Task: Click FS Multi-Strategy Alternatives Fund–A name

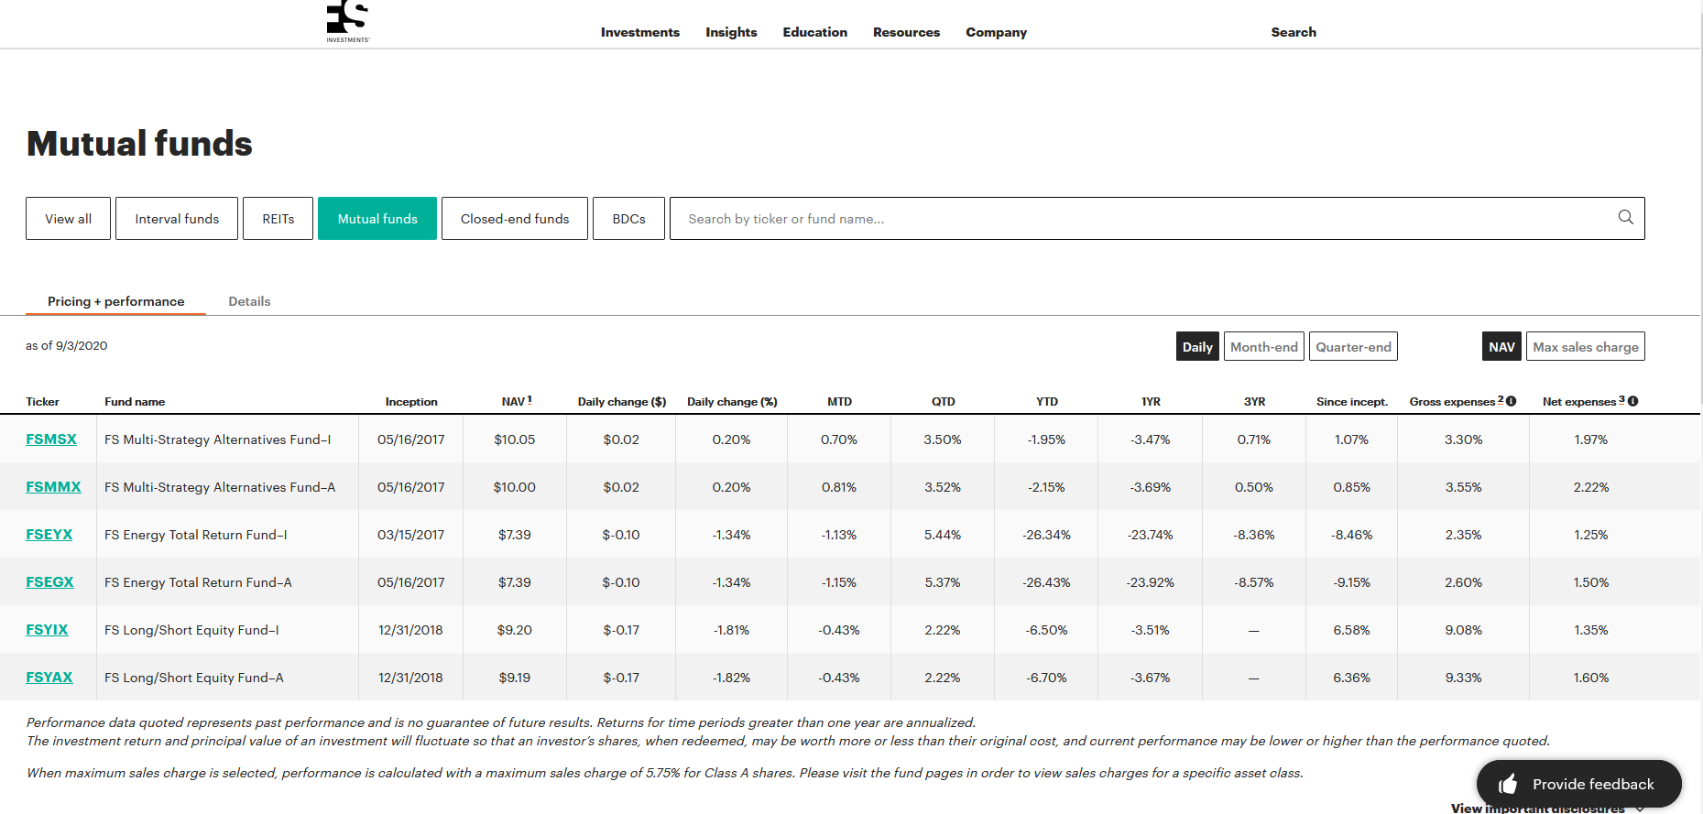Action: point(220,487)
